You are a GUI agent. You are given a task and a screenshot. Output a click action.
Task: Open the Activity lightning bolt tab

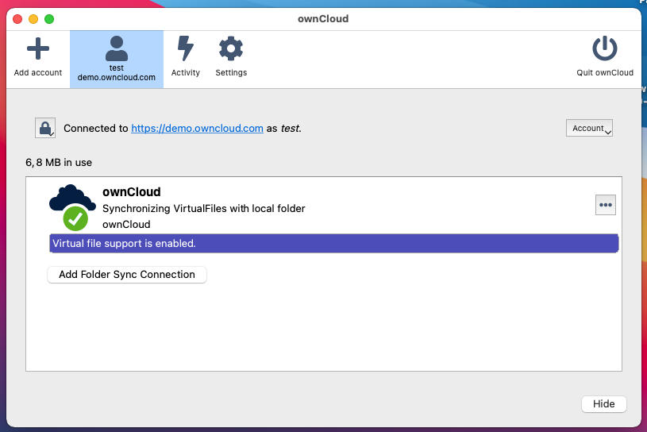tap(185, 56)
